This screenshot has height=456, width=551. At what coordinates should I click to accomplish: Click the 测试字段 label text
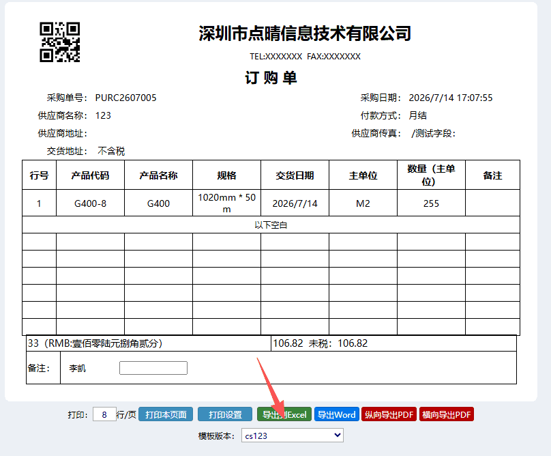[434, 133]
